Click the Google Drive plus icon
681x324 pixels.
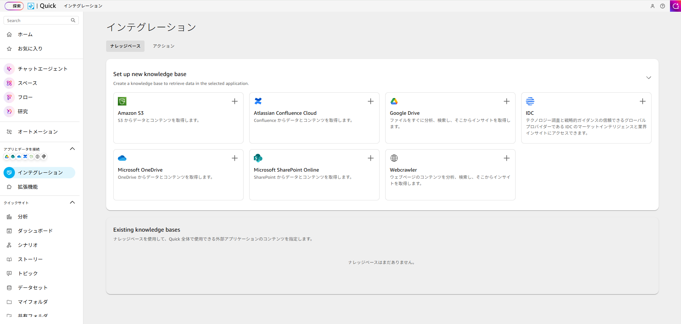(x=507, y=101)
